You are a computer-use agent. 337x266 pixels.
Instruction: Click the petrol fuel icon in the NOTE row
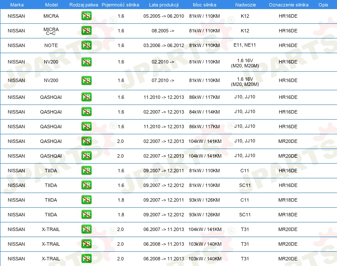click(x=86, y=45)
